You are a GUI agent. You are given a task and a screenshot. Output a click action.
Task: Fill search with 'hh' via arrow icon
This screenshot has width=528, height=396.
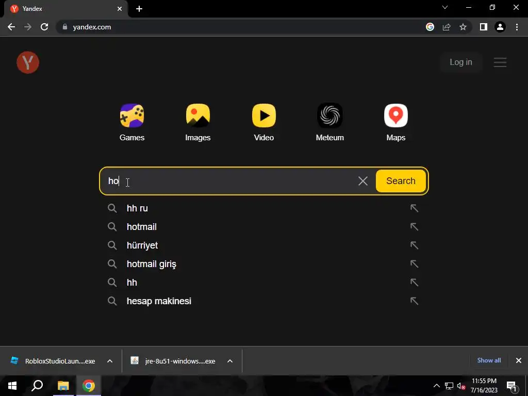414,282
